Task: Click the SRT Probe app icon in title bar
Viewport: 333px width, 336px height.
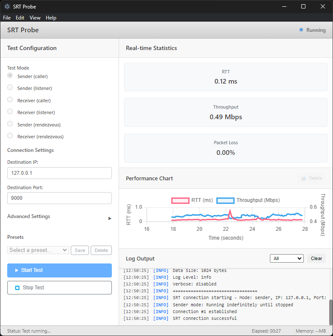Action: pyautogui.click(x=7, y=6)
